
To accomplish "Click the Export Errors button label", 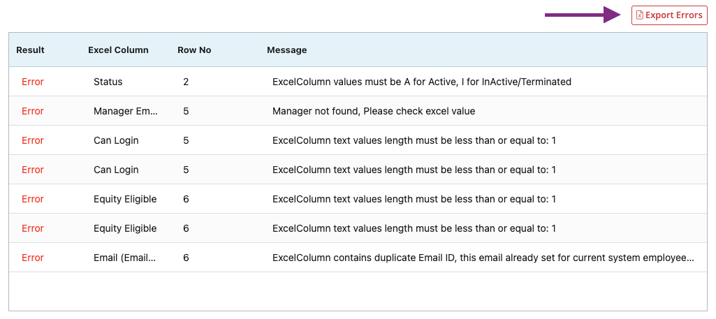I will tap(673, 15).
